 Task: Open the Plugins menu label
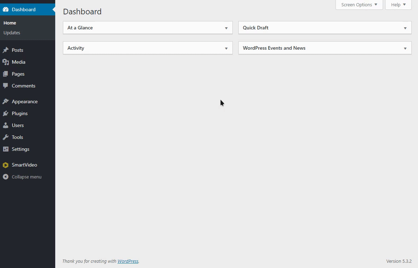(x=20, y=113)
